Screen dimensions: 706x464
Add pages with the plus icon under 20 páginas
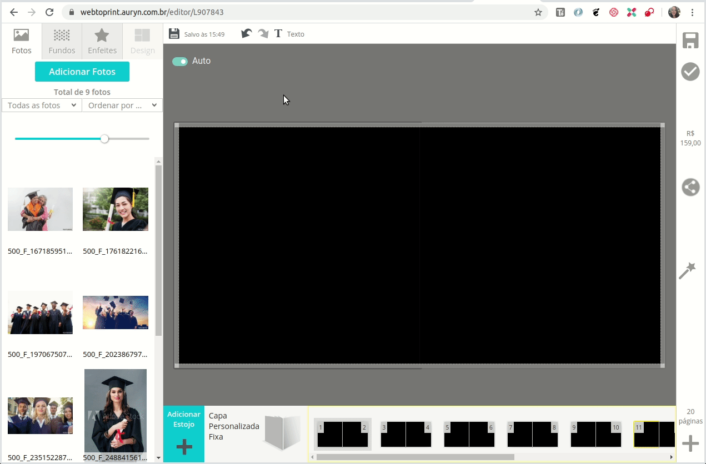pyautogui.click(x=690, y=443)
